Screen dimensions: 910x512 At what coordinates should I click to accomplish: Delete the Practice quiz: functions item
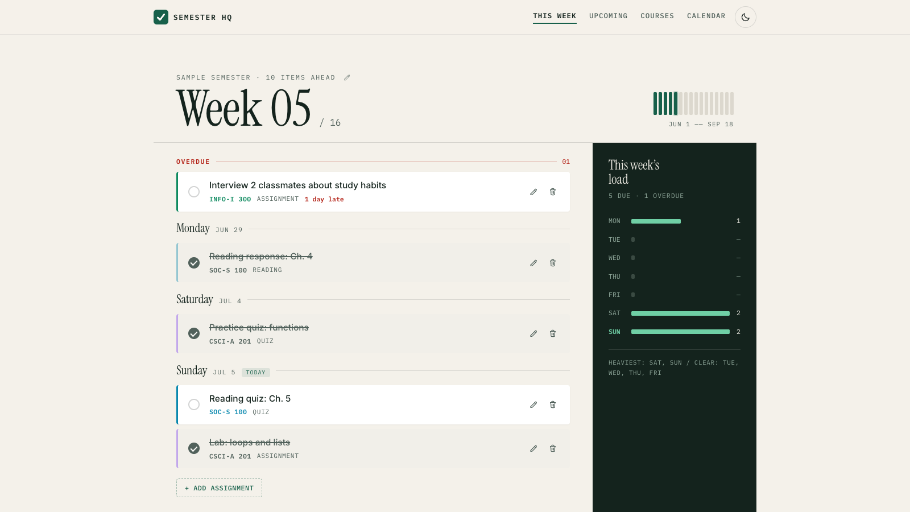(553, 333)
